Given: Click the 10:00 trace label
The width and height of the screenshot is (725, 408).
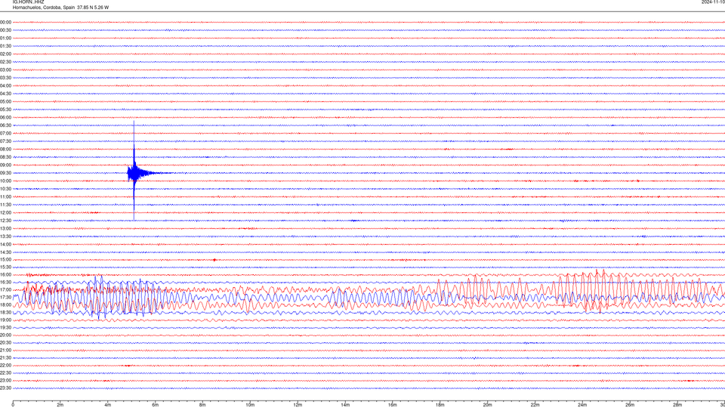Looking at the screenshot, I should (x=5, y=181).
